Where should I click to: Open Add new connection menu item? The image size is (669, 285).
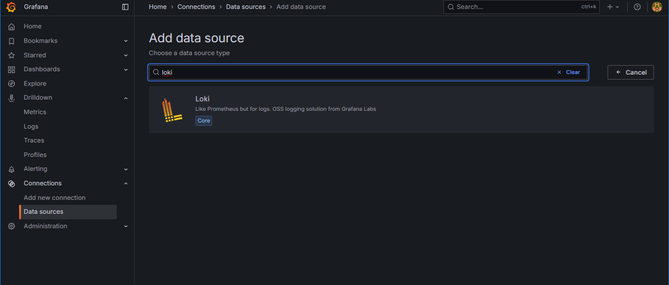(55, 198)
